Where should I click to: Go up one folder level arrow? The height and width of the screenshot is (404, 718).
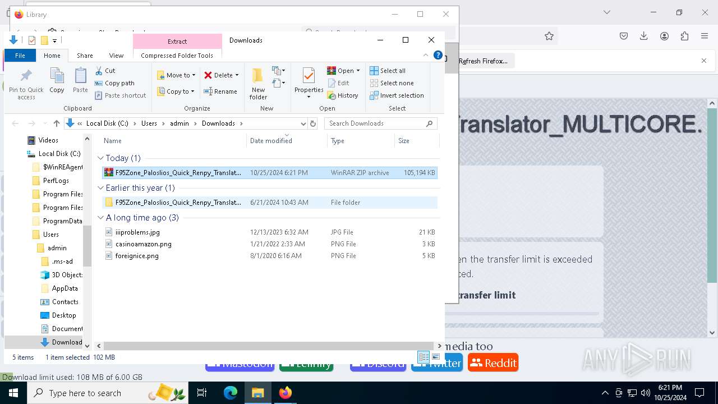click(56, 123)
